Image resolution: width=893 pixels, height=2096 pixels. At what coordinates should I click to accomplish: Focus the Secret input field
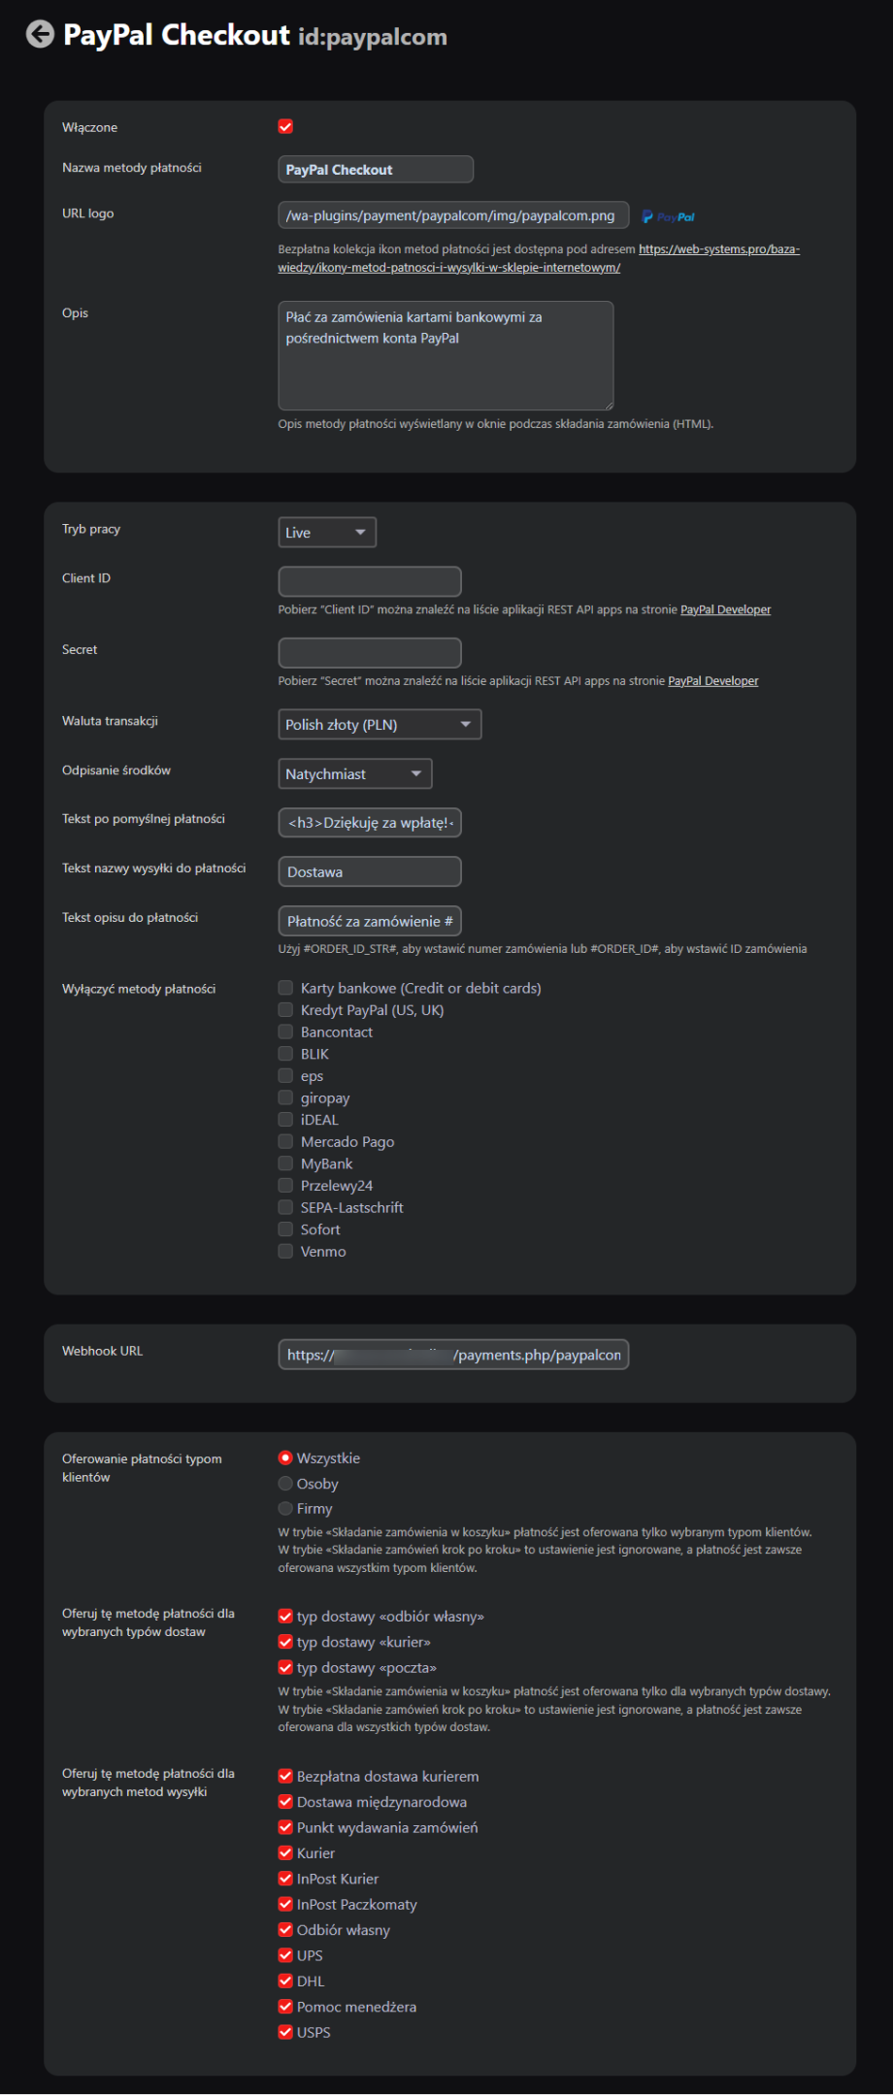369,653
